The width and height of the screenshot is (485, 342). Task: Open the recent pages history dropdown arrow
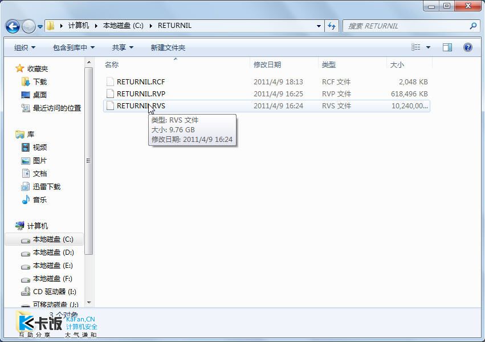click(x=40, y=27)
